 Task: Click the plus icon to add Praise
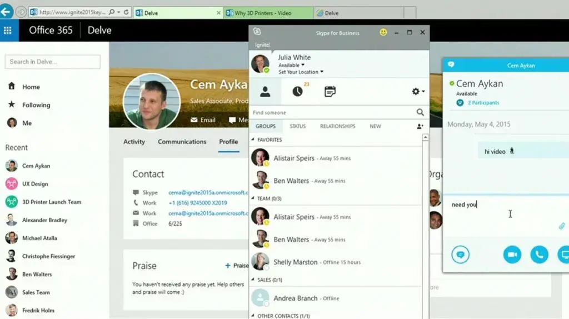(x=227, y=266)
